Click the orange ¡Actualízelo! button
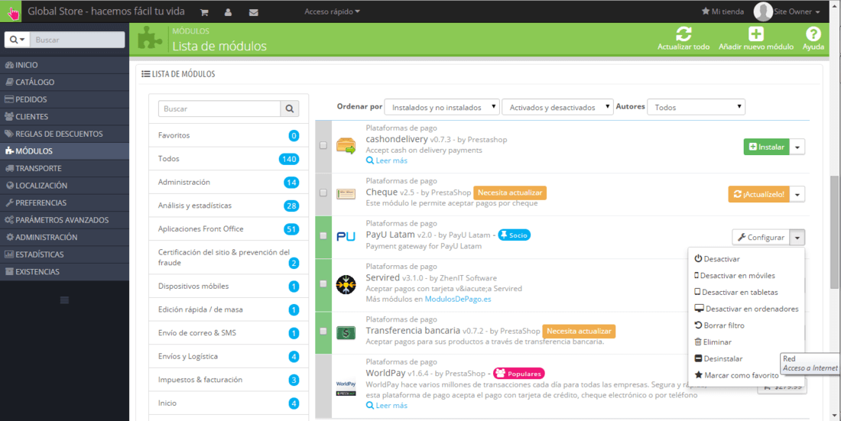Image resolution: width=841 pixels, height=421 pixels. pyautogui.click(x=759, y=194)
